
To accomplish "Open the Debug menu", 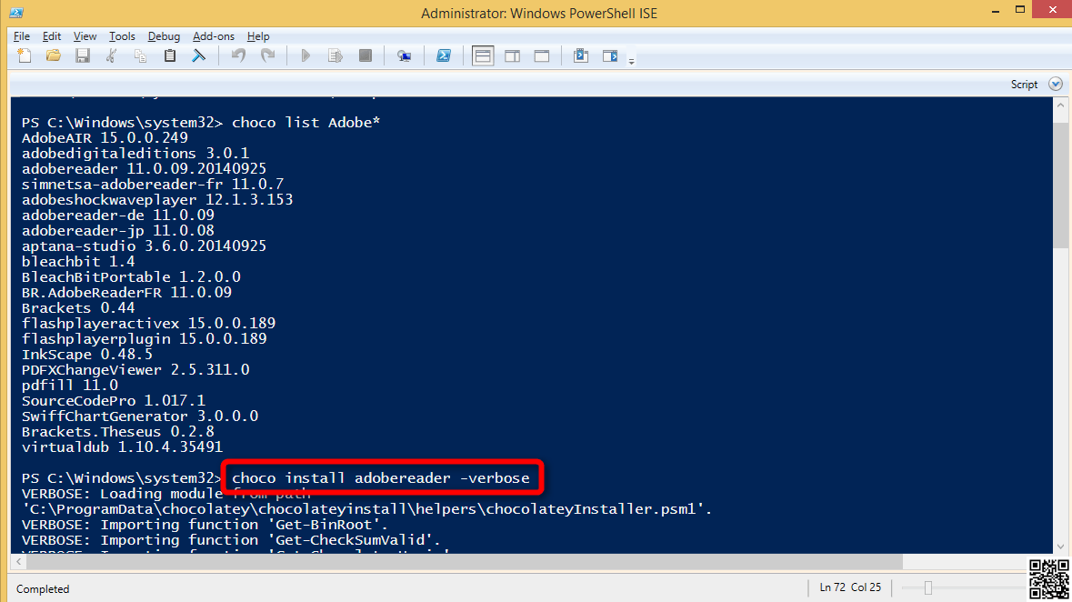I will pos(164,36).
